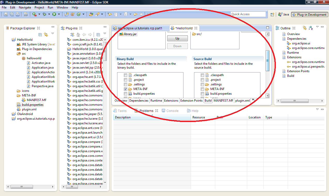Open Outline view menu triangle
This screenshot has width=329, height=196.
click(x=317, y=27)
